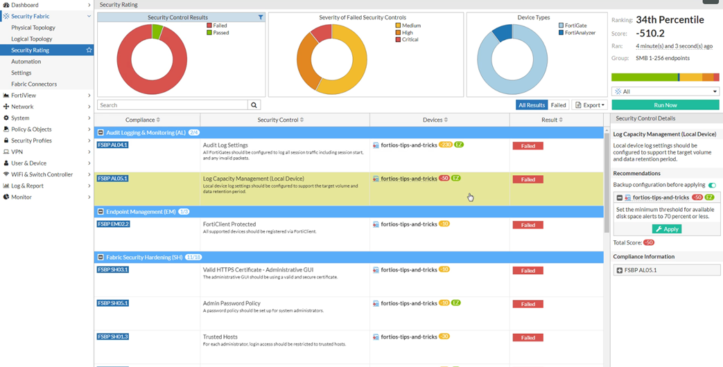
Task: Toggle the Security Rating favorite star
Action: click(x=89, y=50)
